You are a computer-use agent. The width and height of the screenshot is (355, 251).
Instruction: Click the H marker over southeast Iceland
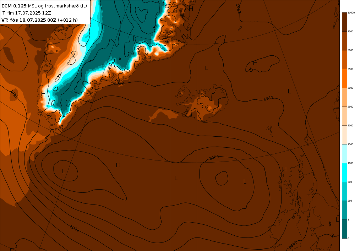click(219, 108)
